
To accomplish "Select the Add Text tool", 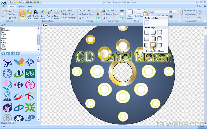I will (x=29, y=14).
